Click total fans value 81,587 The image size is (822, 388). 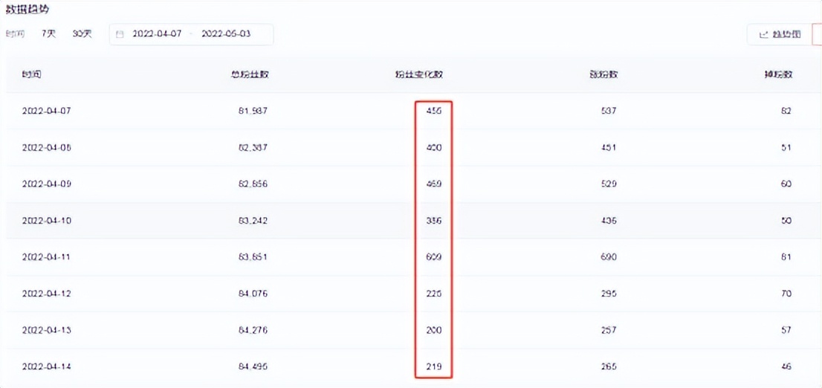(x=249, y=111)
